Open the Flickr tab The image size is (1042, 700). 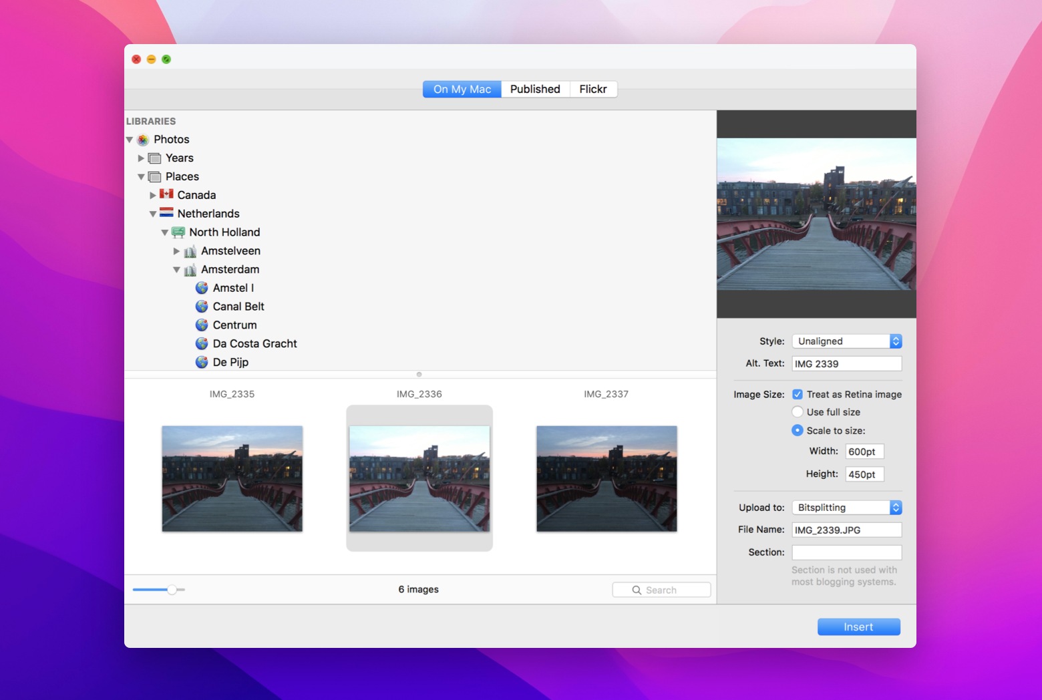click(592, 89)
